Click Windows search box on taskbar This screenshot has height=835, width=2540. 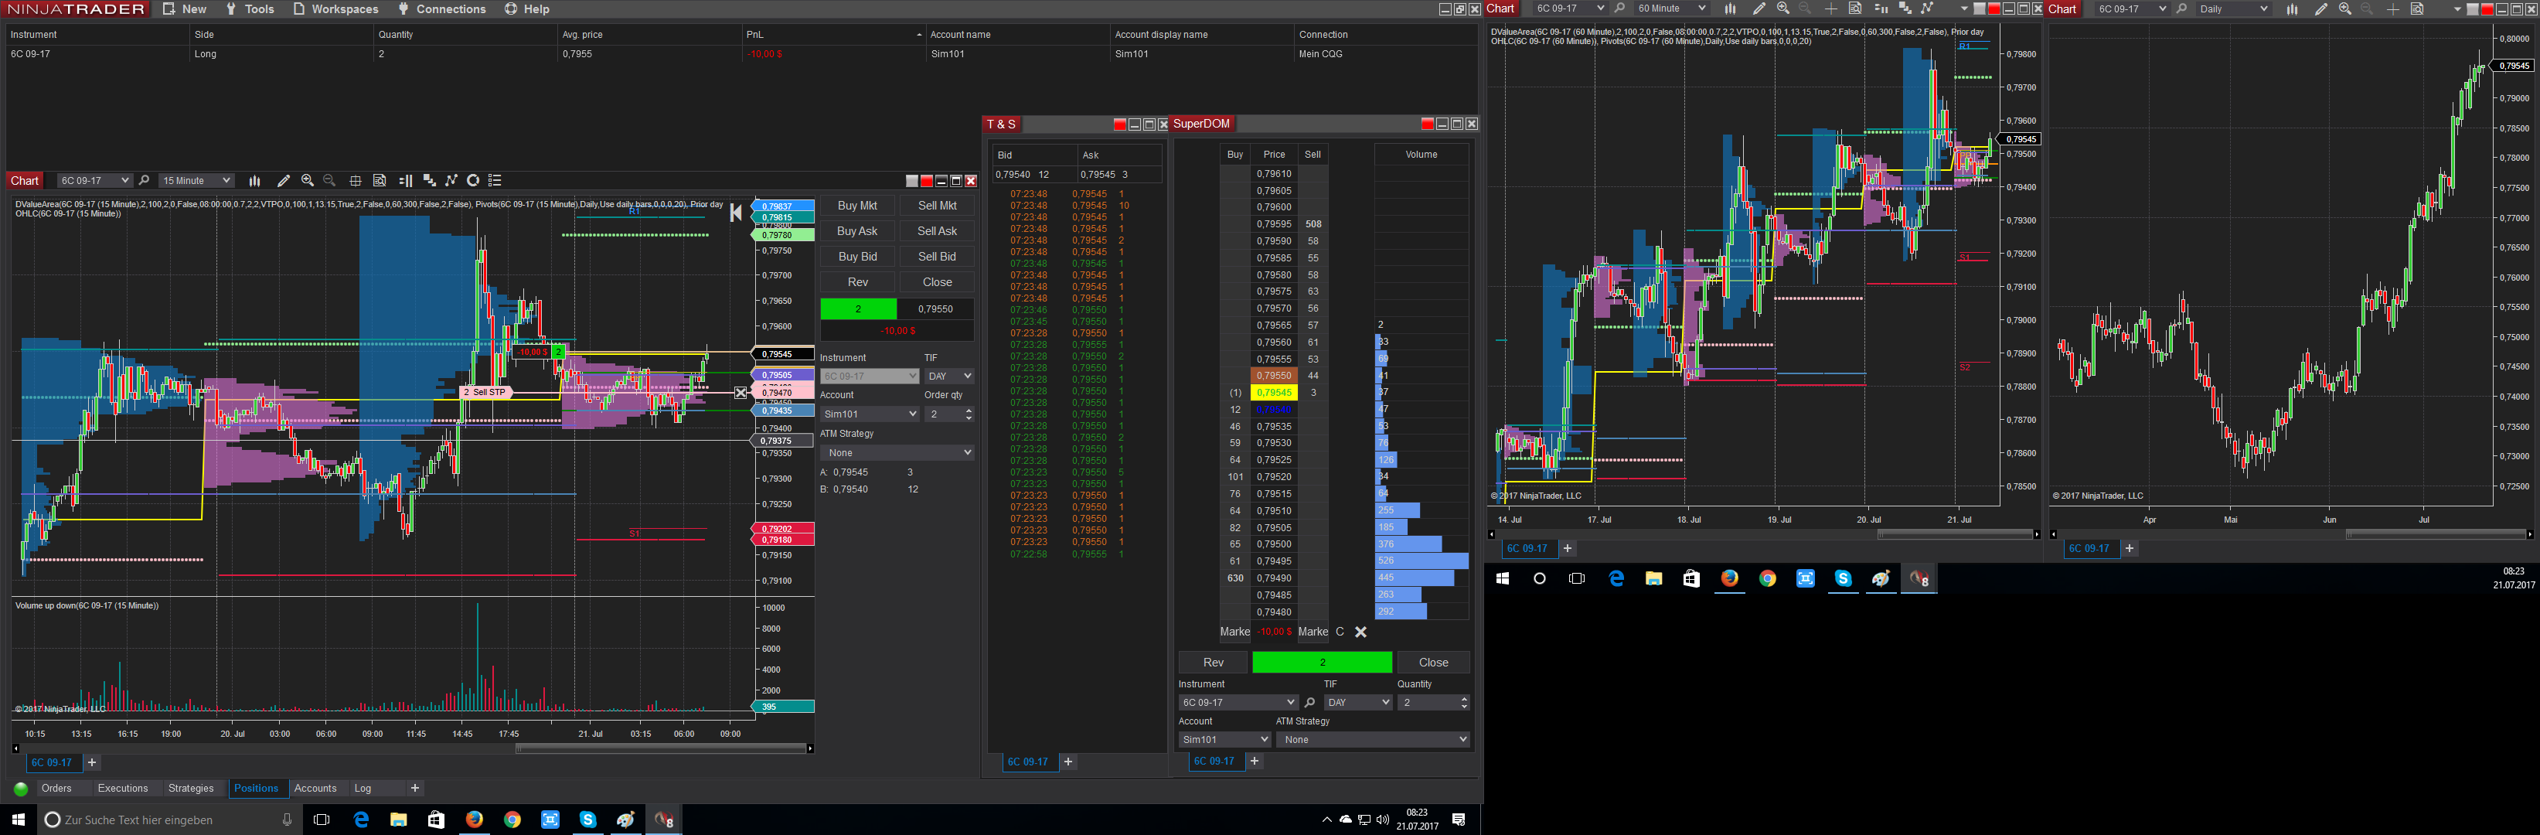(x=169, y=820)
